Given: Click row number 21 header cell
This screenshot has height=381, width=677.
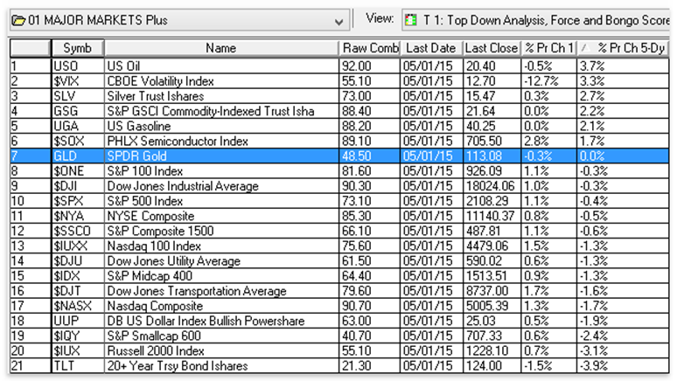Looking at the screenshot, I should point(31,365).
